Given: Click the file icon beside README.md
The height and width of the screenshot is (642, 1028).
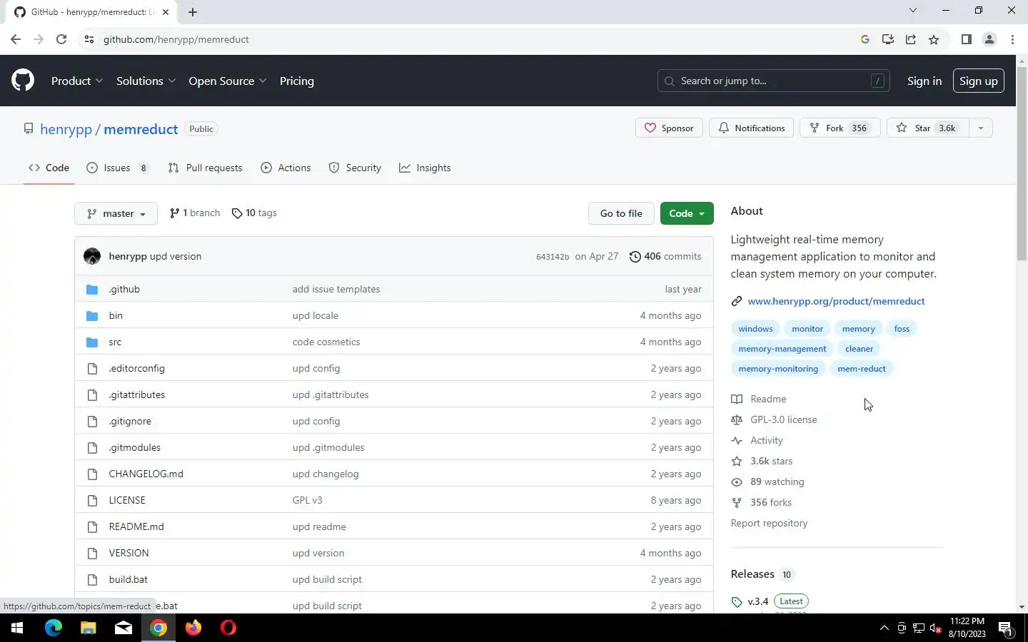Looking at the screenshot, I should [x=92, y=526].
